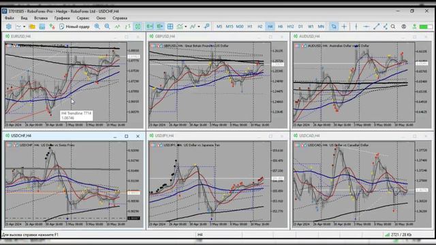Switch timeframe to M5
The height and width of the screenshot is (245, 436).
[219, 27]
